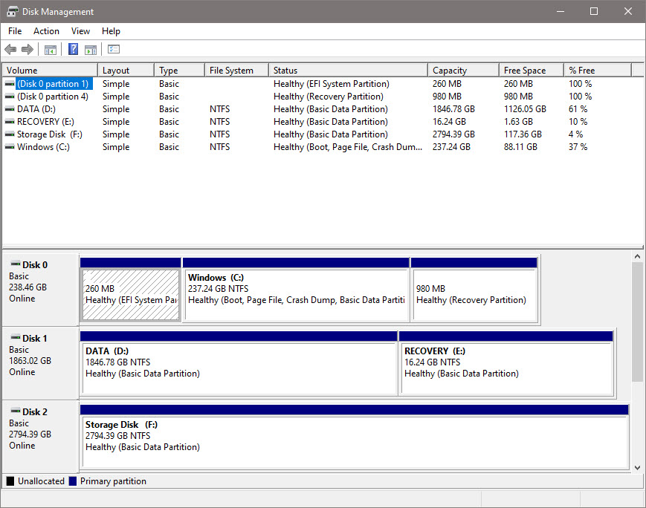Select the 980 MB Recovery Partition block
This screenshot has width=646, height=508.
pyautogui.click(x=474, y=290)
